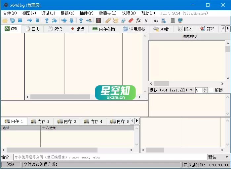Image resolution: width=231 pixels, height=169 pixels.
Task: Click main tab bar right scroll arrow
Action: click(x=228, y=28)
